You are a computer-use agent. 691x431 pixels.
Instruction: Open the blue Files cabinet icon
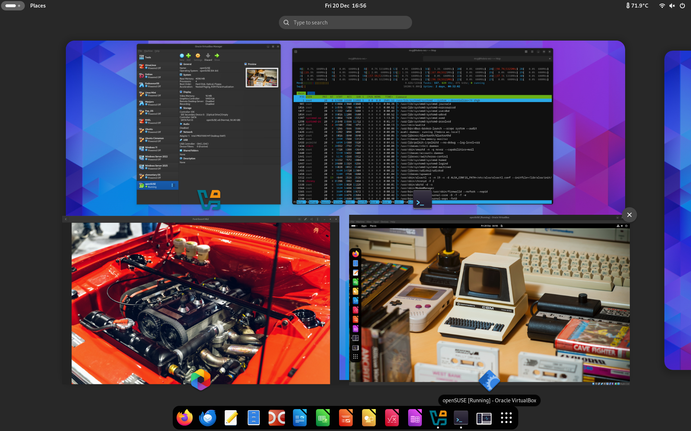pos(254,418)
